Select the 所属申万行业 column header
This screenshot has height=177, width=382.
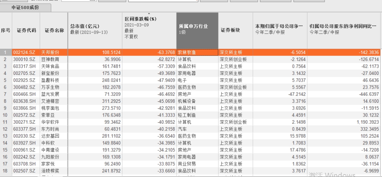point(197,30)
